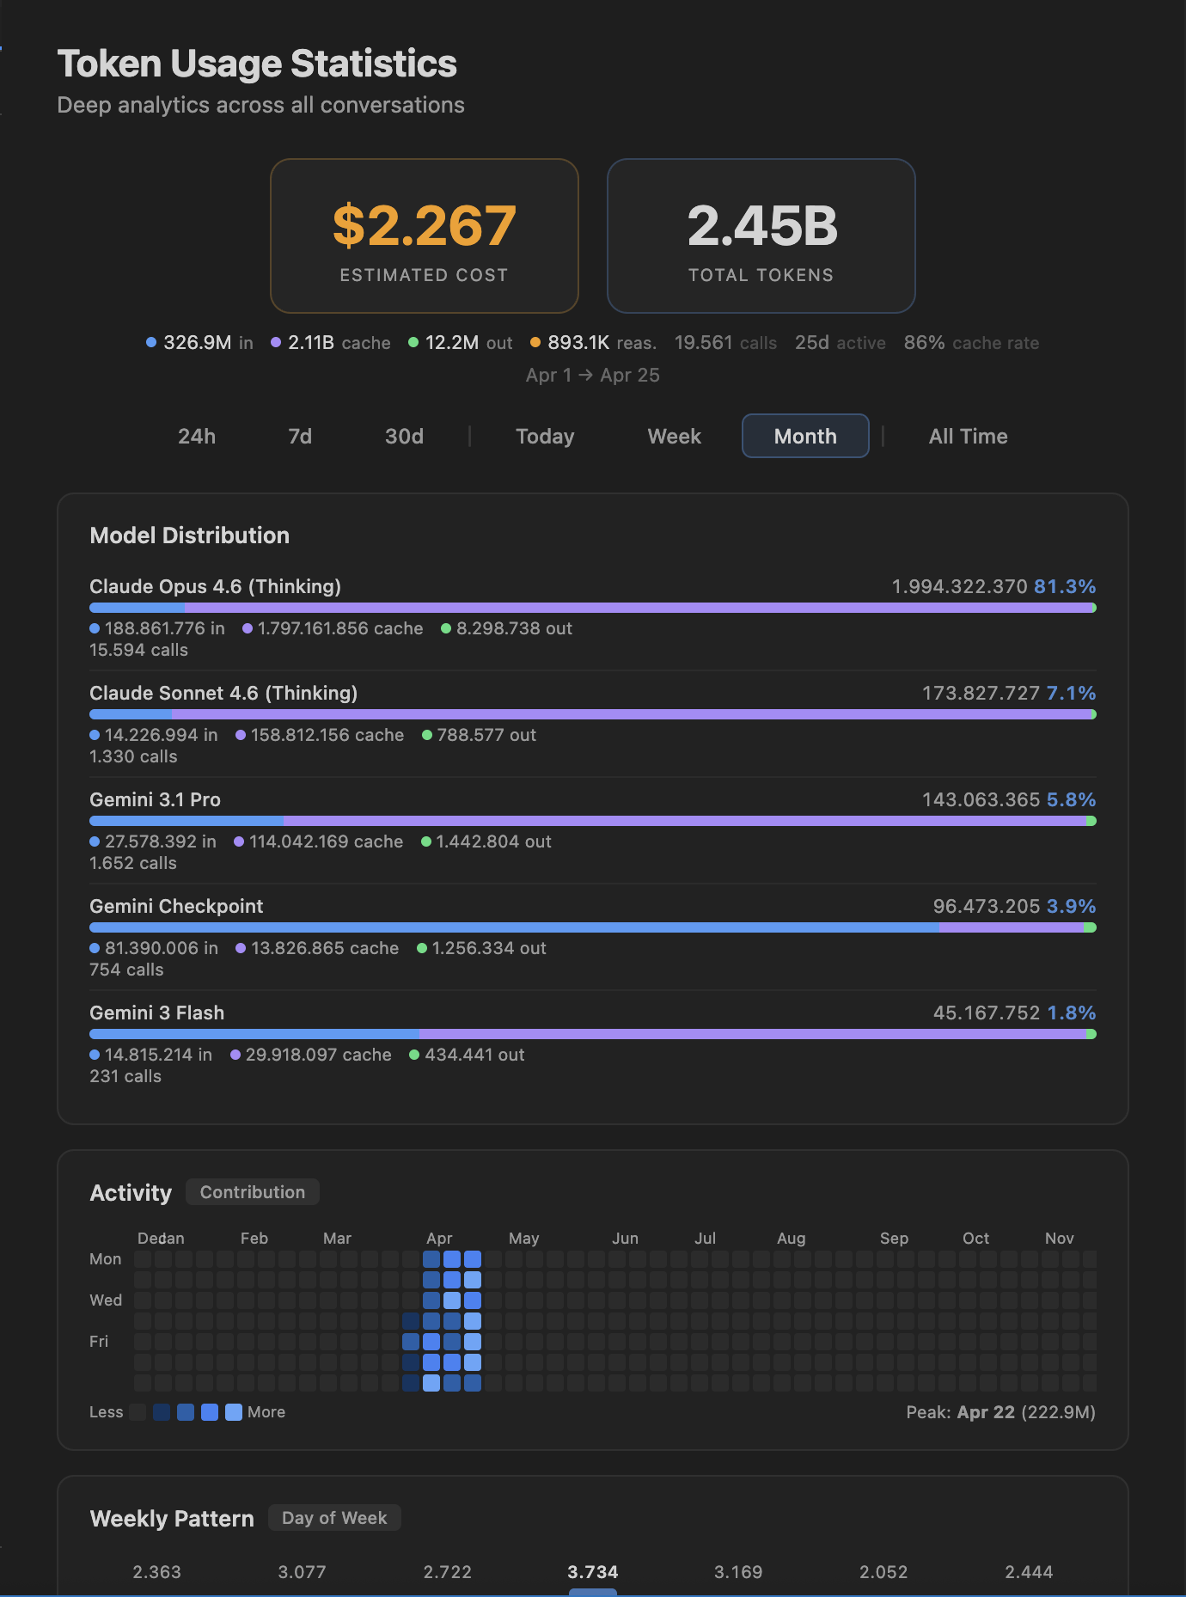Click the 7.1% share for Claude Sonnet

pyautogui.click(x=1071, y=693)
